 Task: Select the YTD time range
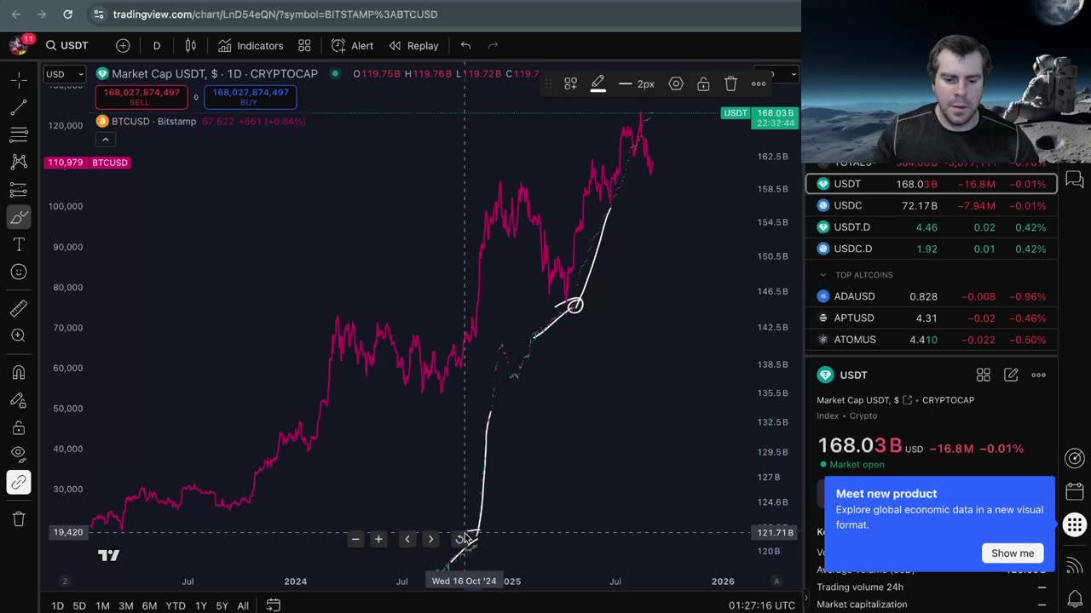[x=176, y=605]
